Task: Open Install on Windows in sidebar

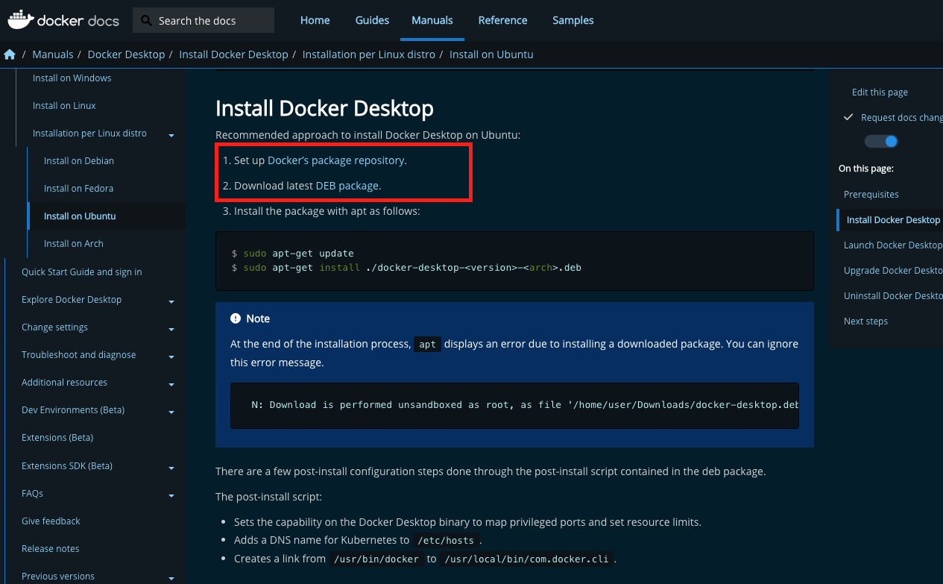Action: (x=72, y=78)
